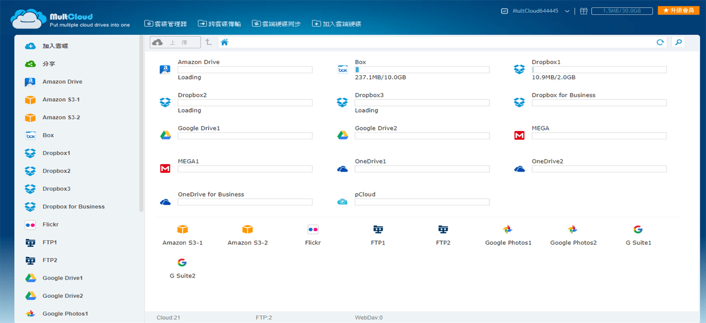
Task: Open the gift box icon in header
Action: click(583, 11)
